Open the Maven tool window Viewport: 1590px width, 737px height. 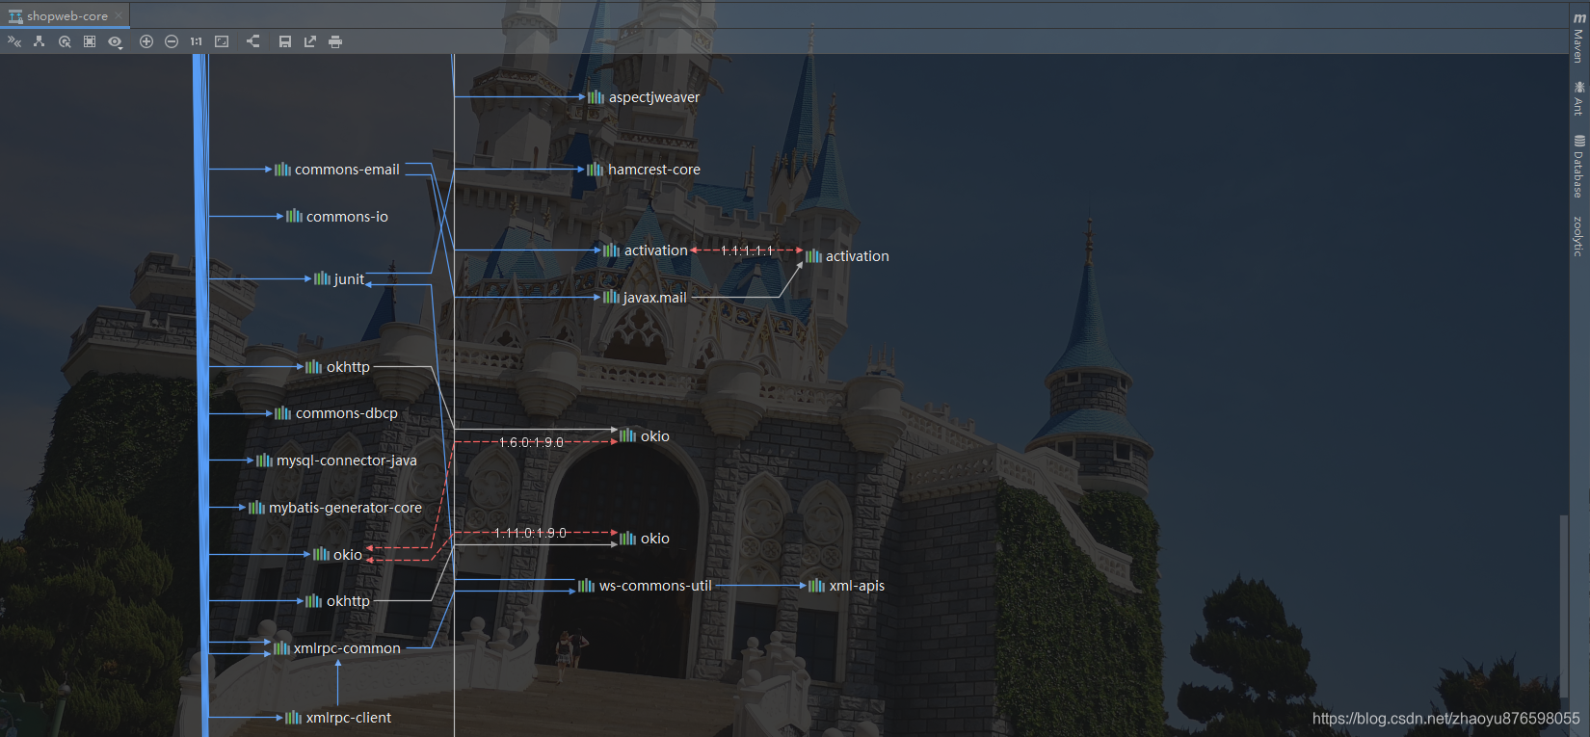(x=1578, y=38)
